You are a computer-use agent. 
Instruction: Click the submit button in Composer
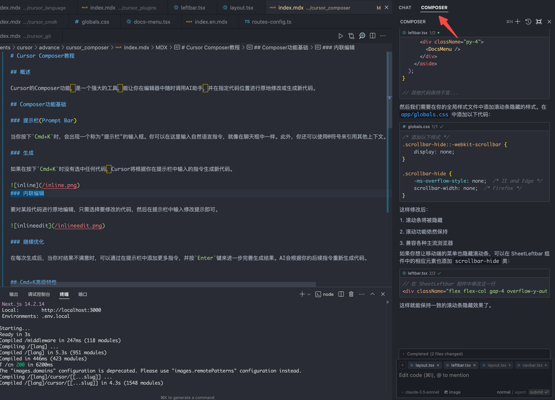539,392
